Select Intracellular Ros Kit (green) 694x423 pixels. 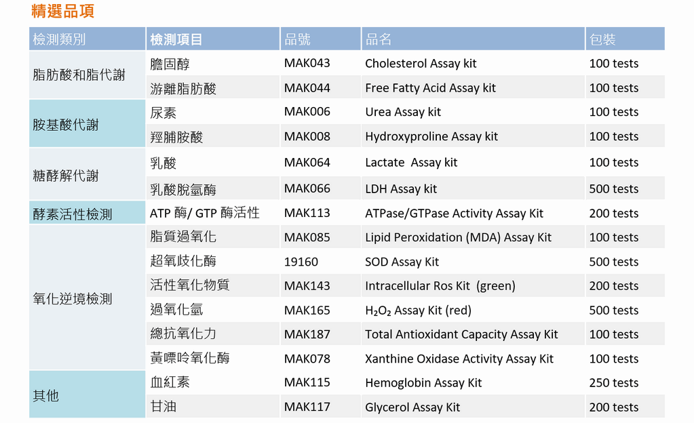click(440, 286)
